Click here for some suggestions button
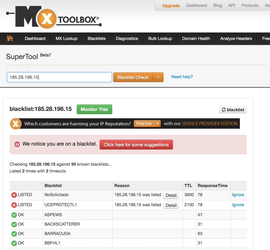The width and height of the screenshot is (270, 250). tap(136, 145)
